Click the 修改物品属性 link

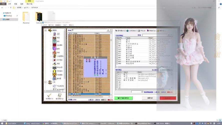point(149,92)
